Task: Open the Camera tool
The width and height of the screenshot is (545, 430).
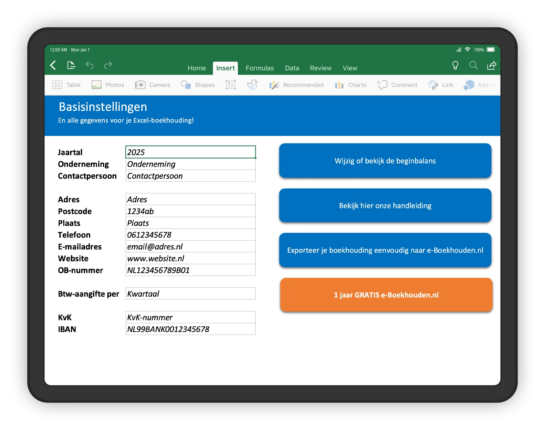Action: click(x=153, y=85)
